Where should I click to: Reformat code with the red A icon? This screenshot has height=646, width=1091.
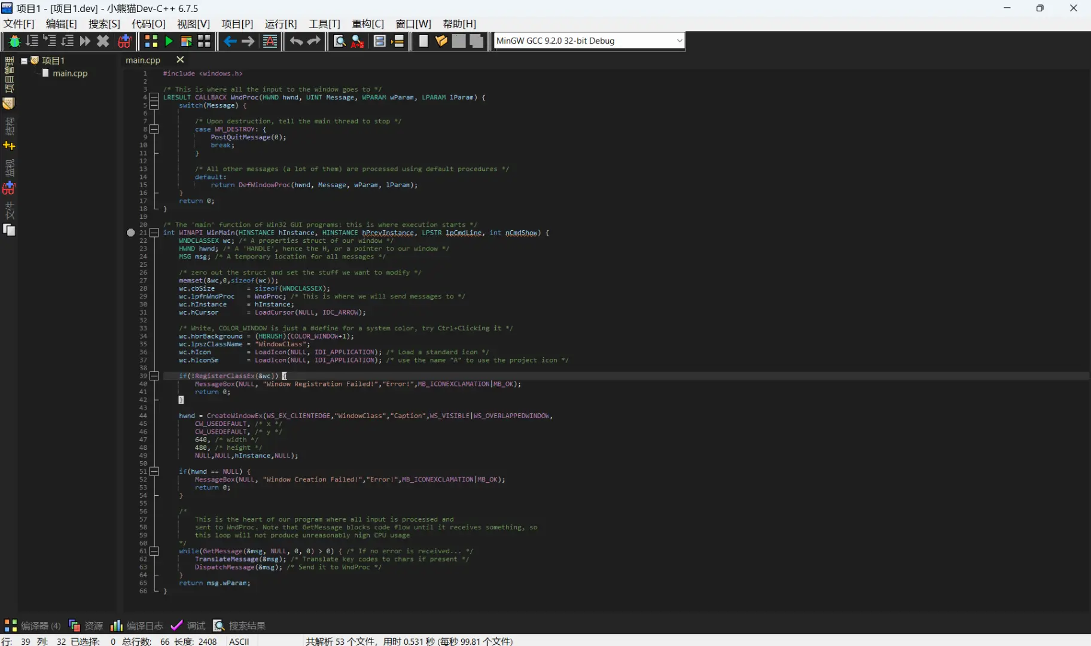tap(270, 41)
